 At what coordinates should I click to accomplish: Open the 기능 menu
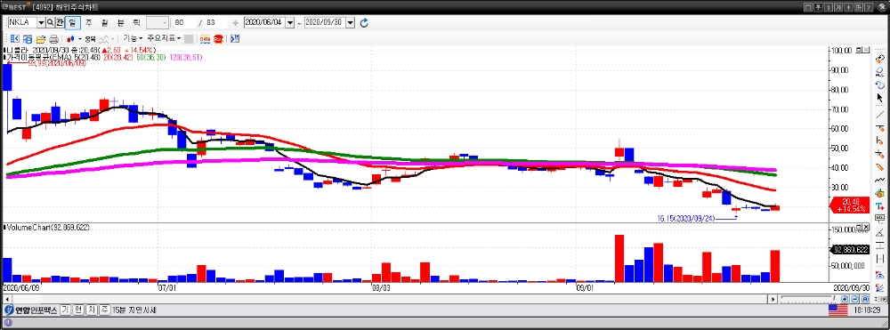[133, 38]
